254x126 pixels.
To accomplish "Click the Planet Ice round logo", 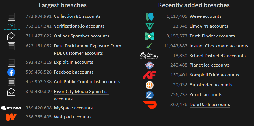I will coord(149,65).
